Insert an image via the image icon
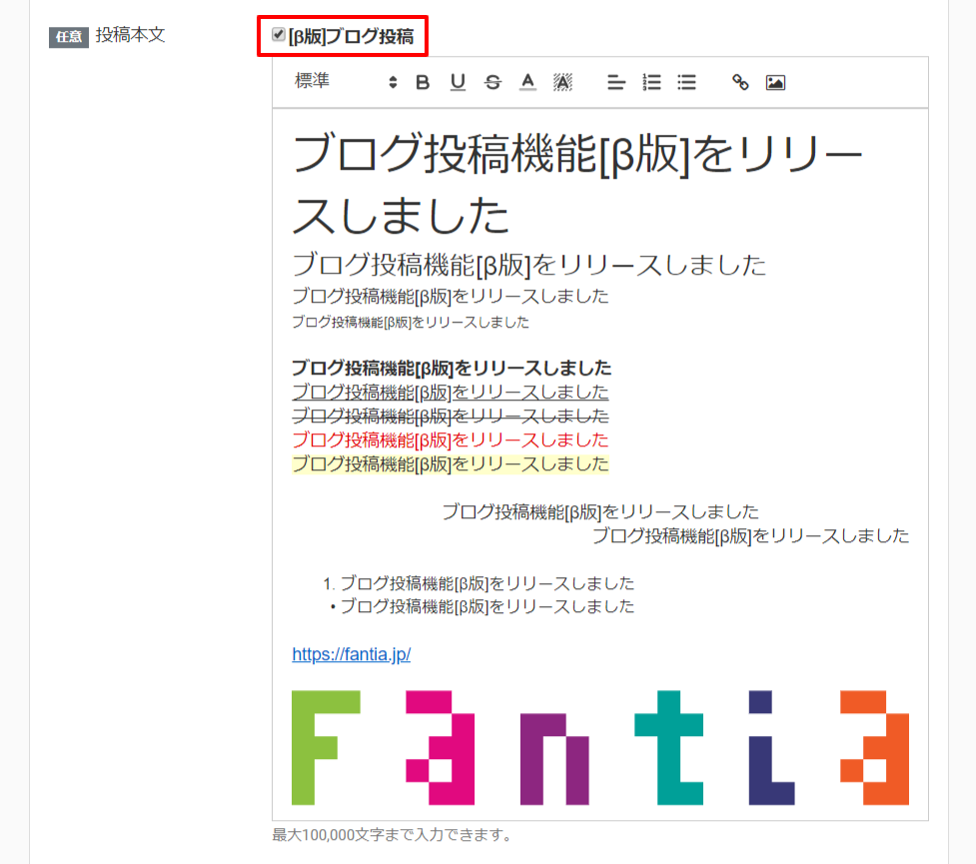Image resolution: width=976 pixels, height=864 pixels. point(776,83)
